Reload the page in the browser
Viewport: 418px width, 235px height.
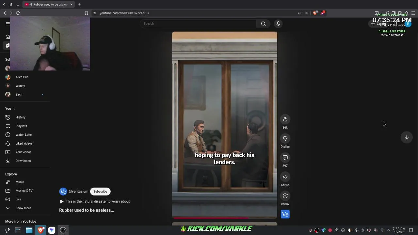click(x=18, y=13)
